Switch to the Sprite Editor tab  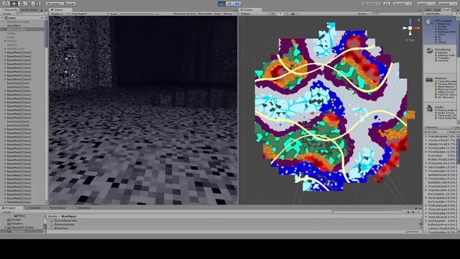coord(29,9)
